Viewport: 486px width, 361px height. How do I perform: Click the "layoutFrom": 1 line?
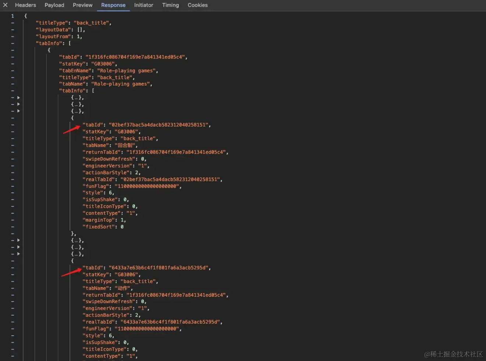coord(59,36)
